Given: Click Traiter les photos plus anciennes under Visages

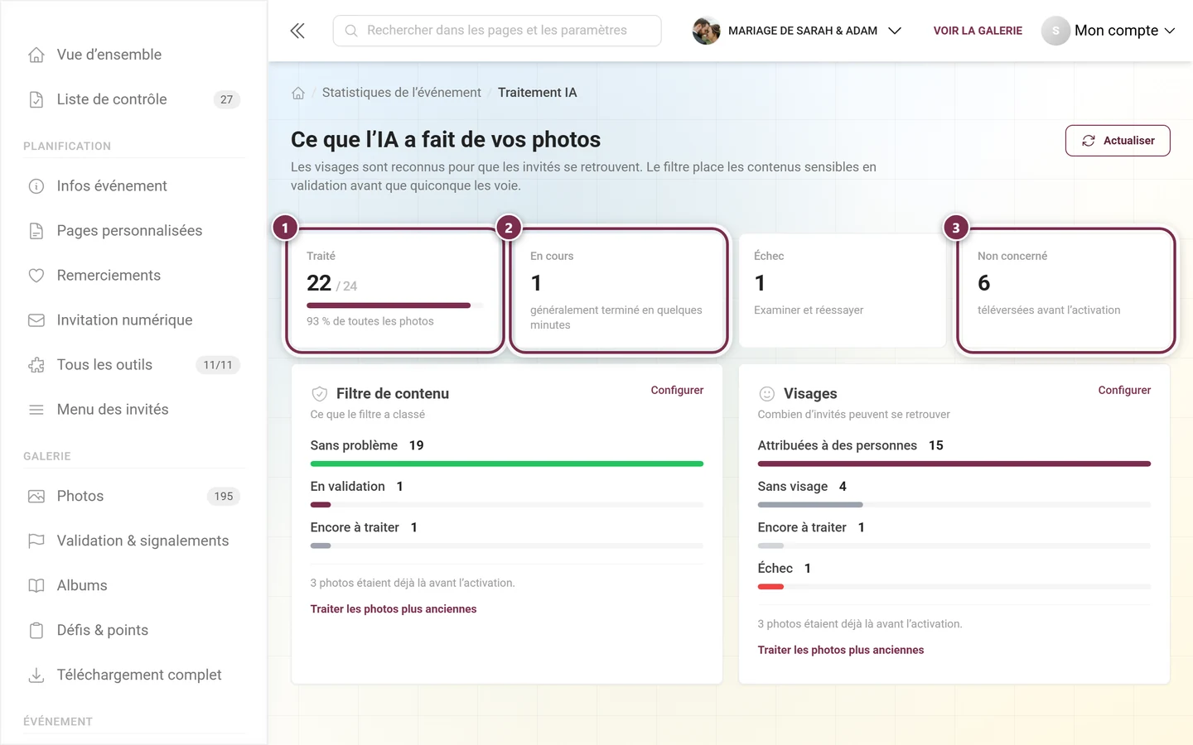Looking at the screenshot, I should [x=841, y=650].
